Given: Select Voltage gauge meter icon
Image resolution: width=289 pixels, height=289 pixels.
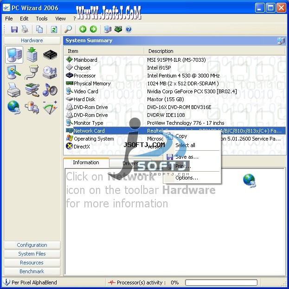Looking at the screenshot, I should point(50,108).
